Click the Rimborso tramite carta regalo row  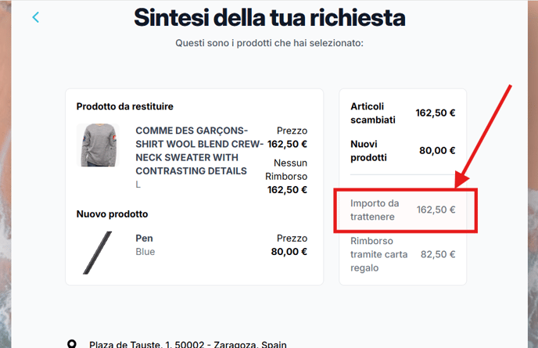403,254
